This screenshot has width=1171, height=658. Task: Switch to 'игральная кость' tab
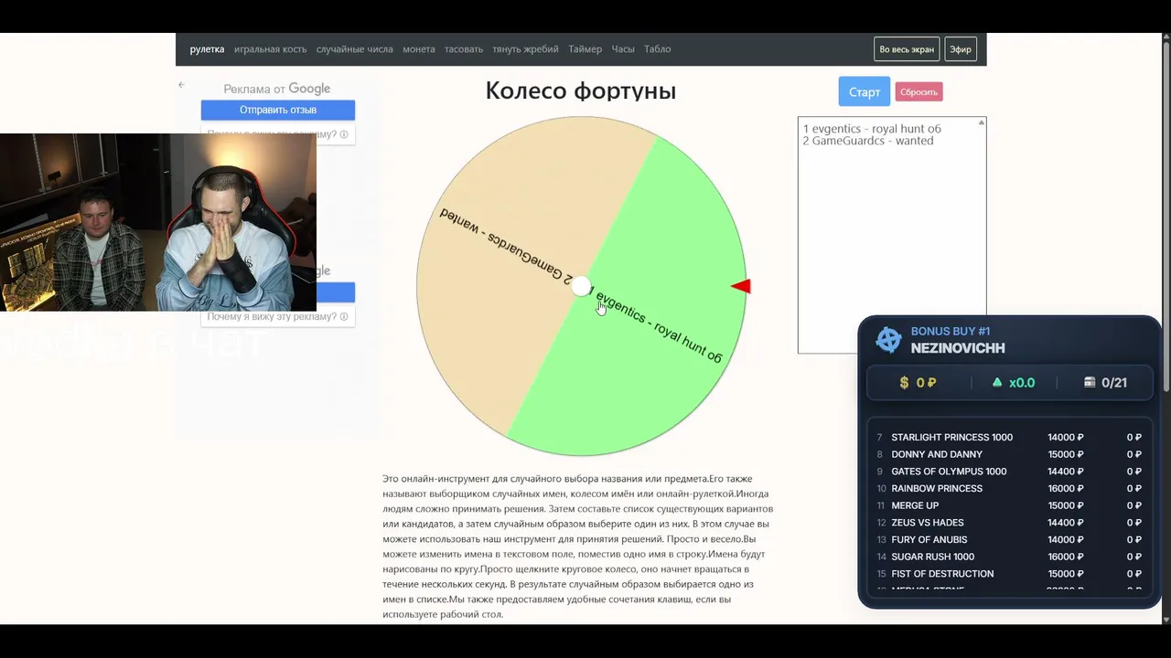pos(270,49)
